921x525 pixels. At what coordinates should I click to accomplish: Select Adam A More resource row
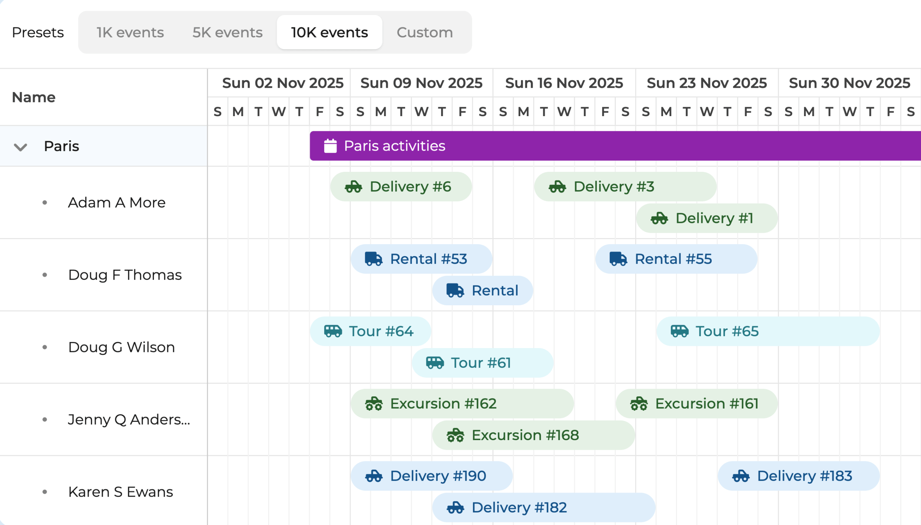117,203
